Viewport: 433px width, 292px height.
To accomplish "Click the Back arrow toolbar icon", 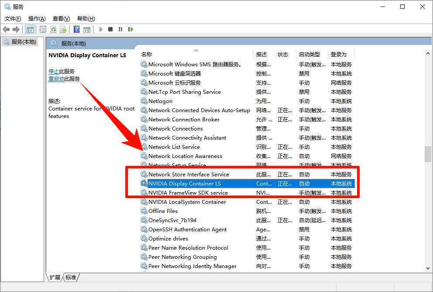I will [6, 29].
